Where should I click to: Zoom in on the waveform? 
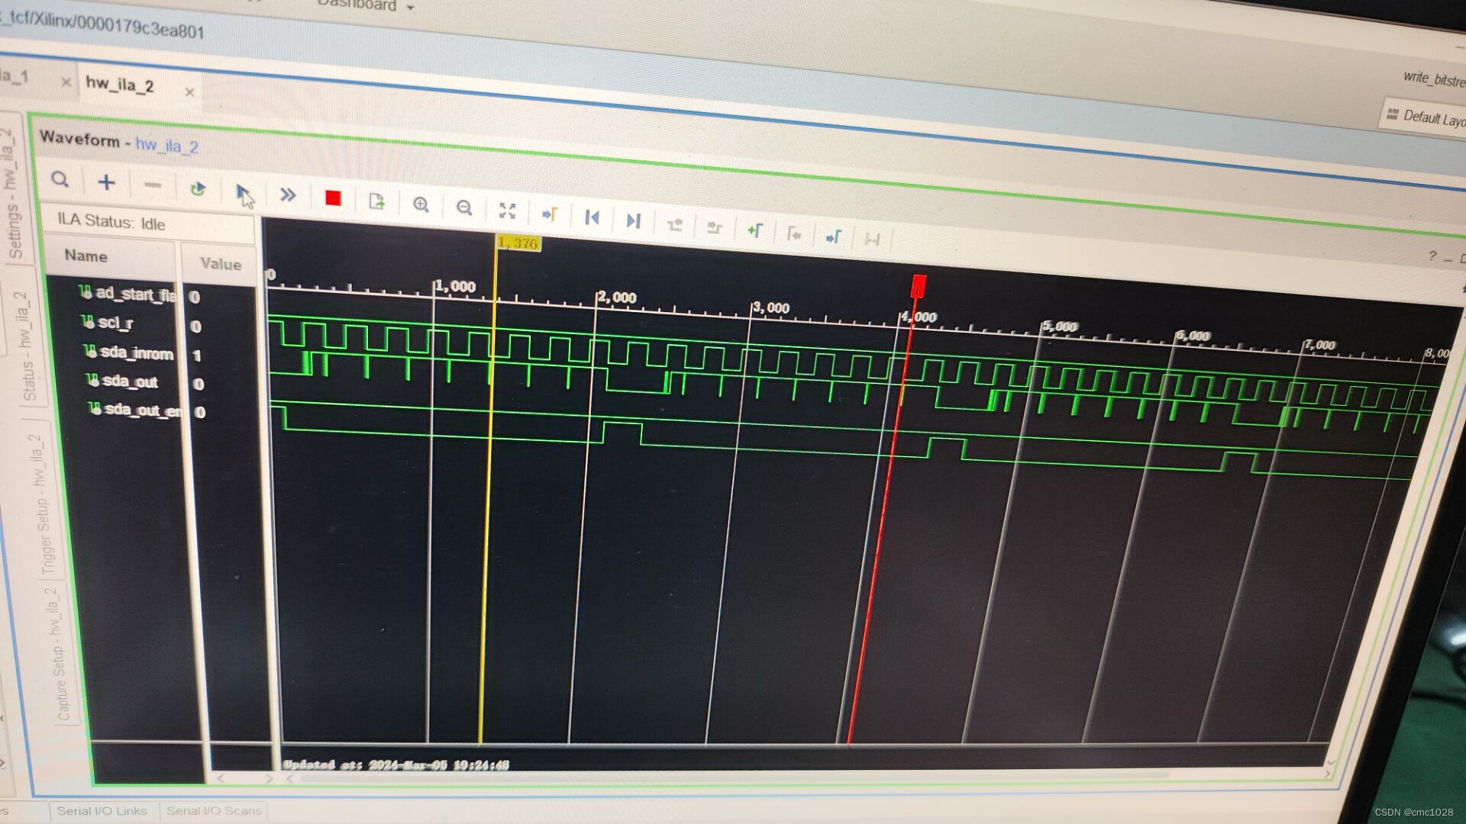pyautogui.click(x=421, y=204)
